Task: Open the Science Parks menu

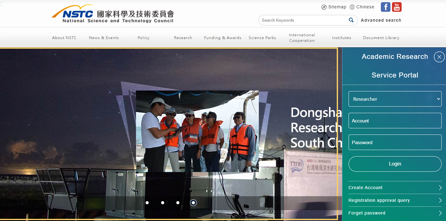Action: (262, 38)
